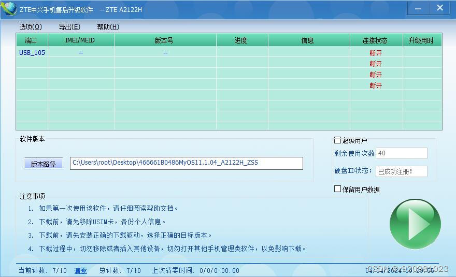Click the 版本号 column header
This screenshot has width=456, height=277.
tap(165, 40)
